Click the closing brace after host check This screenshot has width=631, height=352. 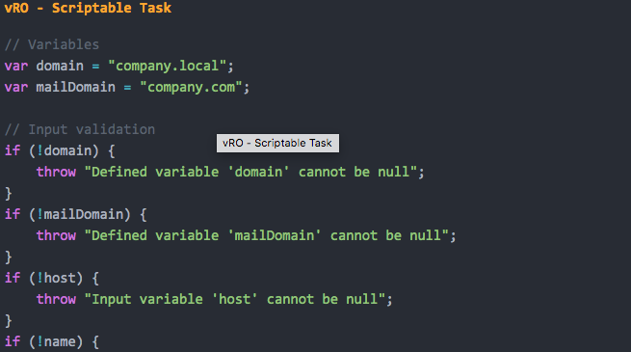click(8, 320)
